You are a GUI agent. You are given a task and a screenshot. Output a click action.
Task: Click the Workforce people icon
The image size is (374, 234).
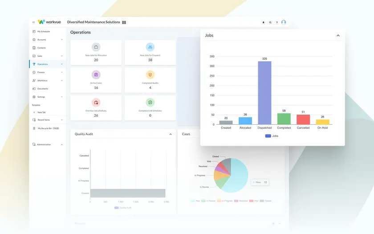(34, 81)
